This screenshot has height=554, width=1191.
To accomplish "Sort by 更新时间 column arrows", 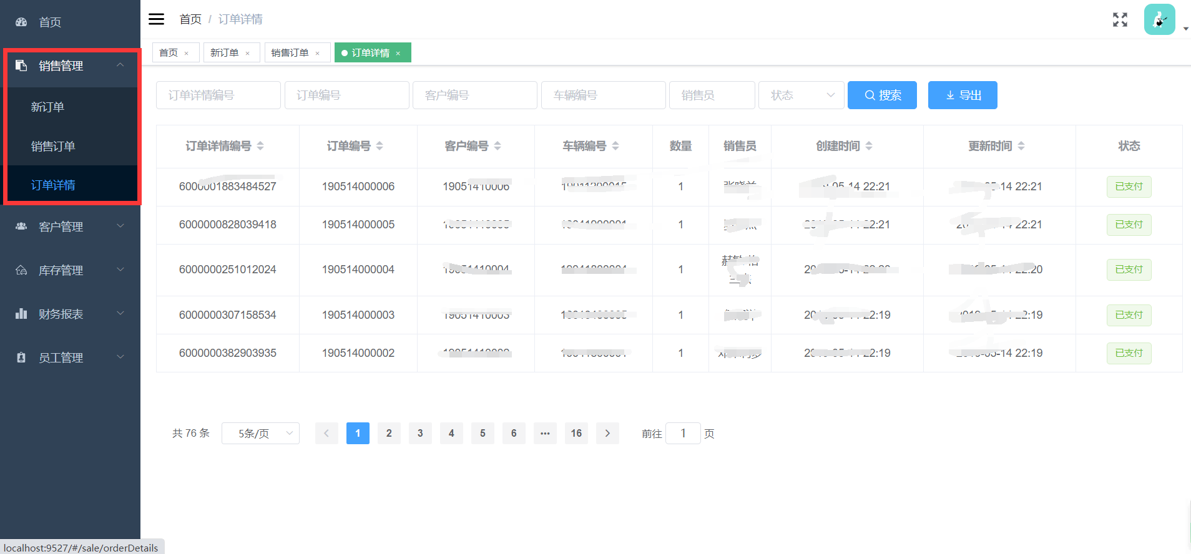I will click(x=1021, y=146).
